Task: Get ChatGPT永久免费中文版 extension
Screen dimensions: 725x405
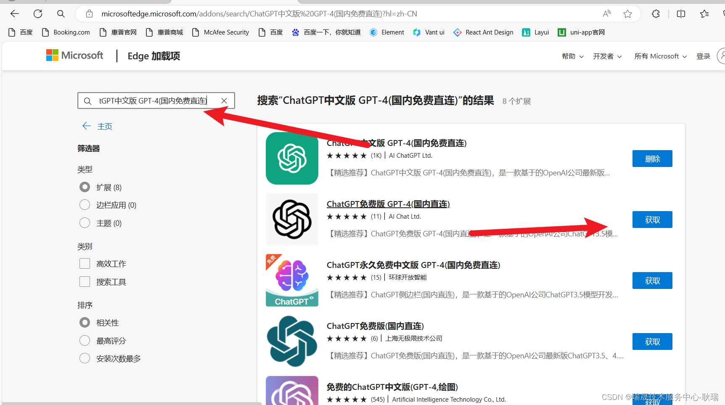Action: (x=652, y=281)
